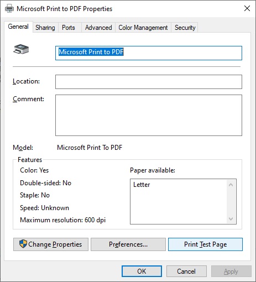
Task: Click the printer icon in the title bar
Action: pos(9,8)
